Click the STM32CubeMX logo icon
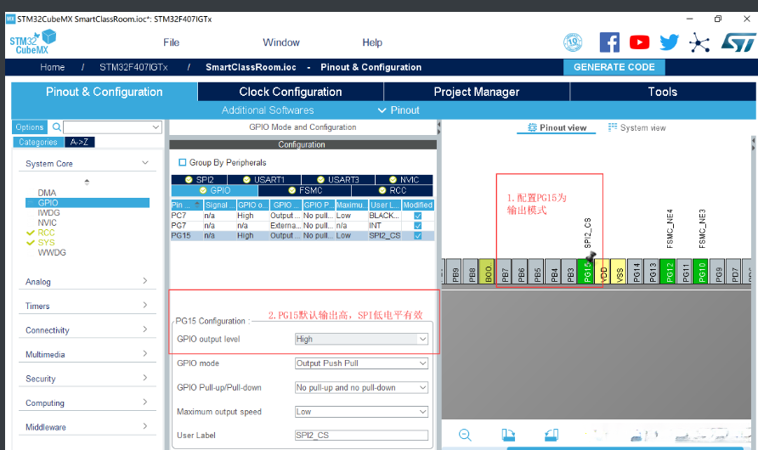The image size is (758, 450). coord(32,42)
